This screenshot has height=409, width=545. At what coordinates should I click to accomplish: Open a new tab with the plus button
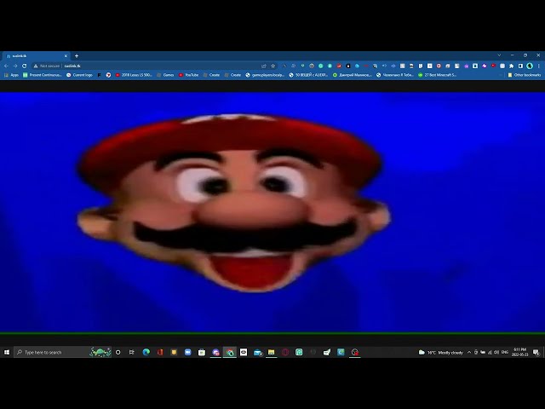tap(77, 55)
